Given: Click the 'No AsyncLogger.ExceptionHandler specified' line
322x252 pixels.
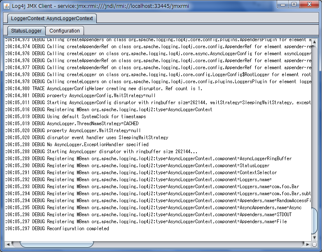Looking at the screenshot, I should pyautogui.click(x=90, y=145).
